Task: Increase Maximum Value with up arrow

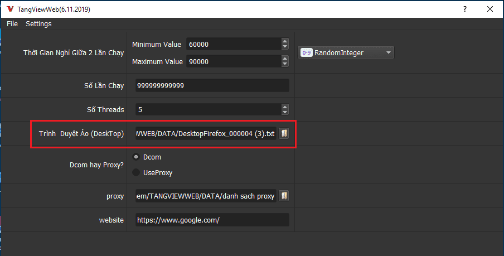Action: (x=285, y=59)
